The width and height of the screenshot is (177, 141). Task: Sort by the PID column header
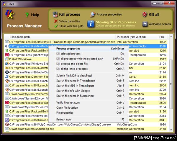pyautogui.click(x=163, y=37)
